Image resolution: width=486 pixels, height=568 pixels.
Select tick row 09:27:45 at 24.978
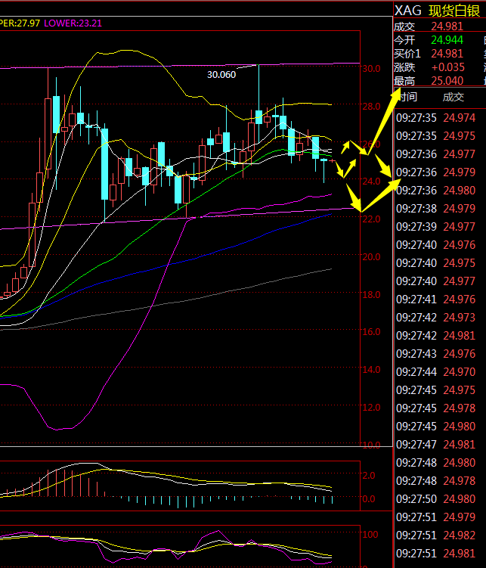pos(435,408)
